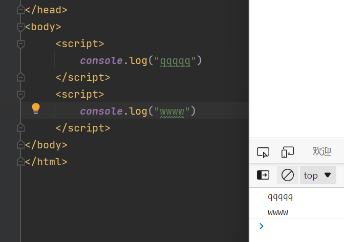The image size is (344, 242).
Task: Click fold marker beside closing body tag
Action: click(20, 145)
